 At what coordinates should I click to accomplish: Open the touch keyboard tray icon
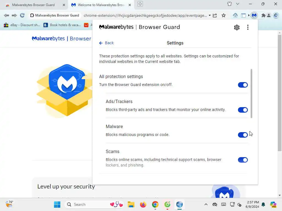(224, 204)
